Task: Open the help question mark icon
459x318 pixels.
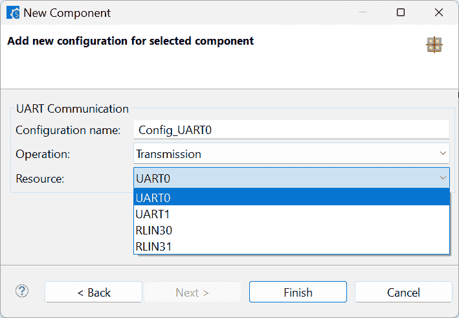Action: [x=22, y=291]
